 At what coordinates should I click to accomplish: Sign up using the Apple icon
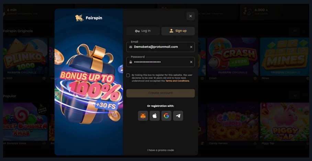pos(155,116)
